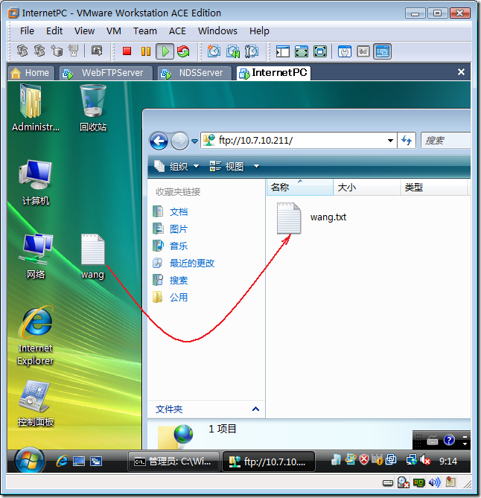
Task: Click the VMware network adapter status icon
Action: pos(419,483)
